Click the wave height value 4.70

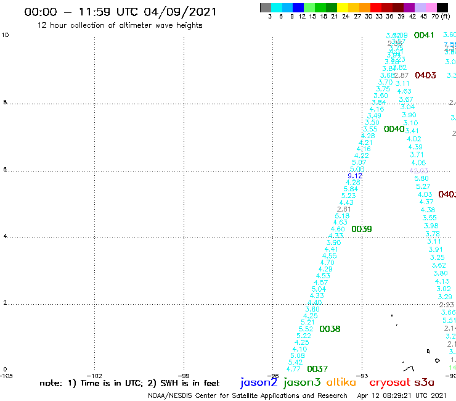coord(327,262)
